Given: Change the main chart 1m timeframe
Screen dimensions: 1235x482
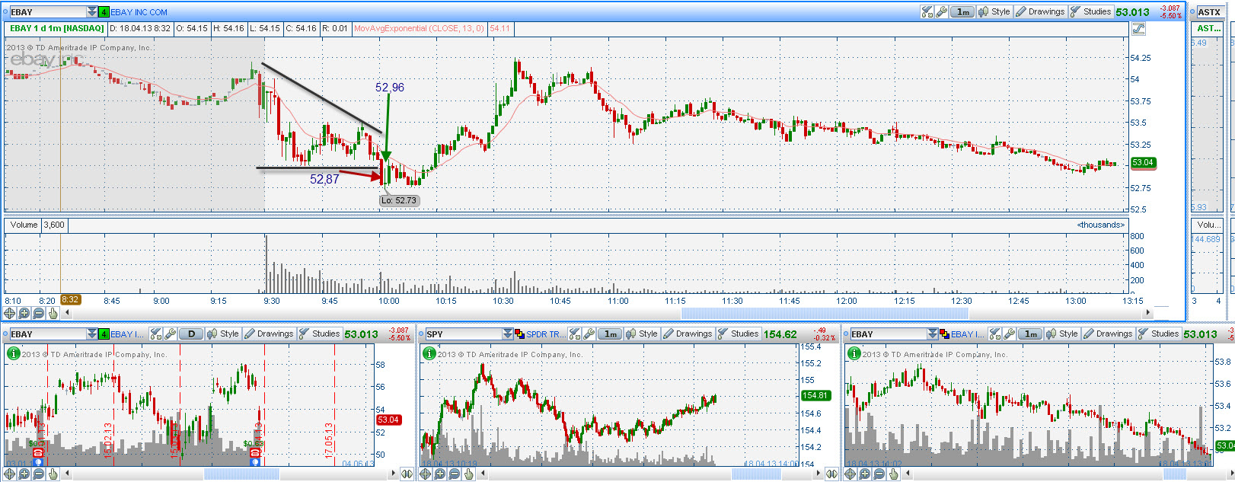Looking at the screenshot, I should tap(962, 11).
